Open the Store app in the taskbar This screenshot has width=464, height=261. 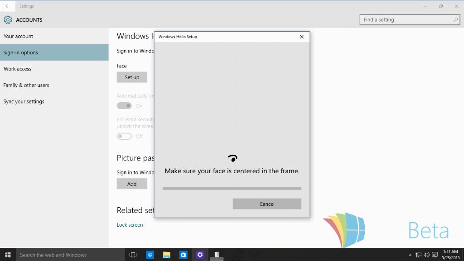click(183, 255)
